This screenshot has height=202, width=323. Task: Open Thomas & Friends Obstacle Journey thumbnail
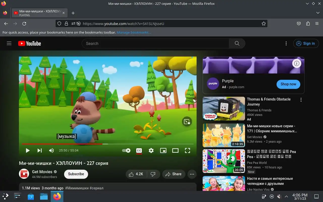224,109
